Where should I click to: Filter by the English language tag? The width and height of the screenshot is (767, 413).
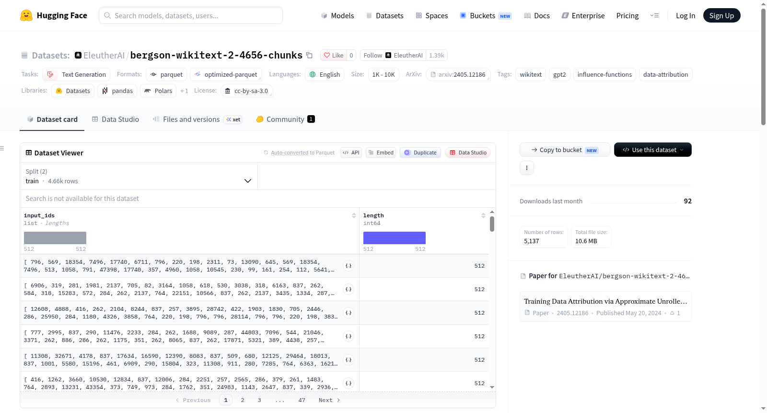point(325,74)
